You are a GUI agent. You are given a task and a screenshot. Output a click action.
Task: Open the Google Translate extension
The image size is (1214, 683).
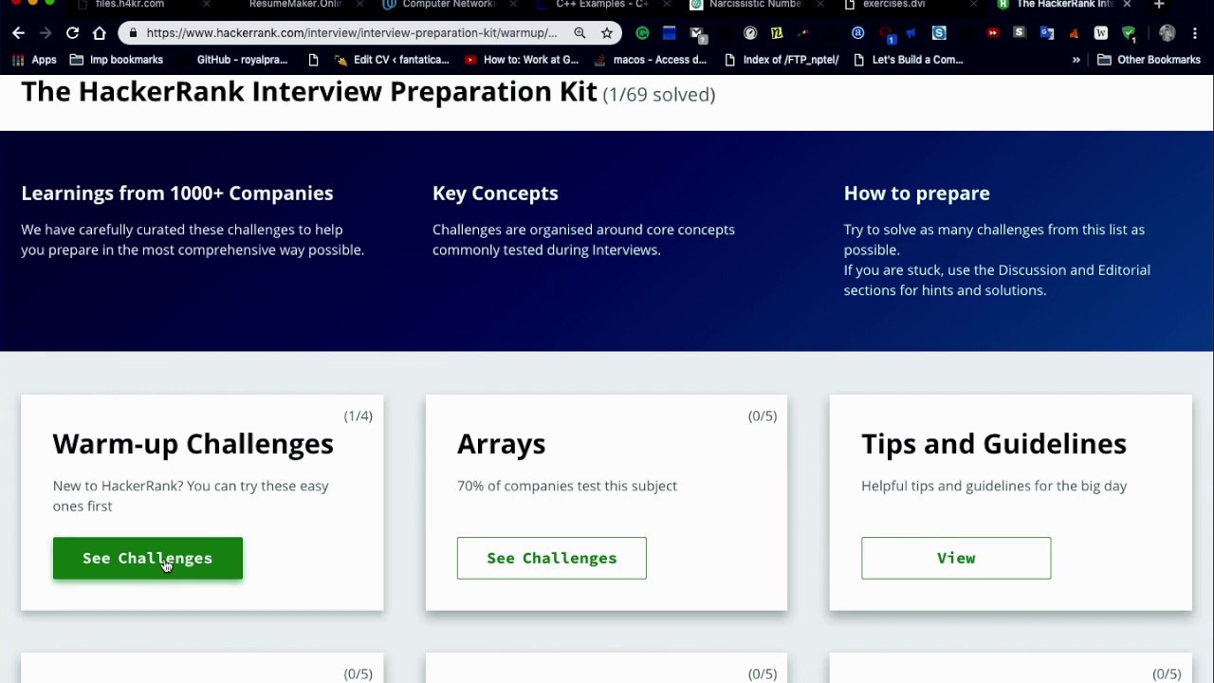(1047, 33)
